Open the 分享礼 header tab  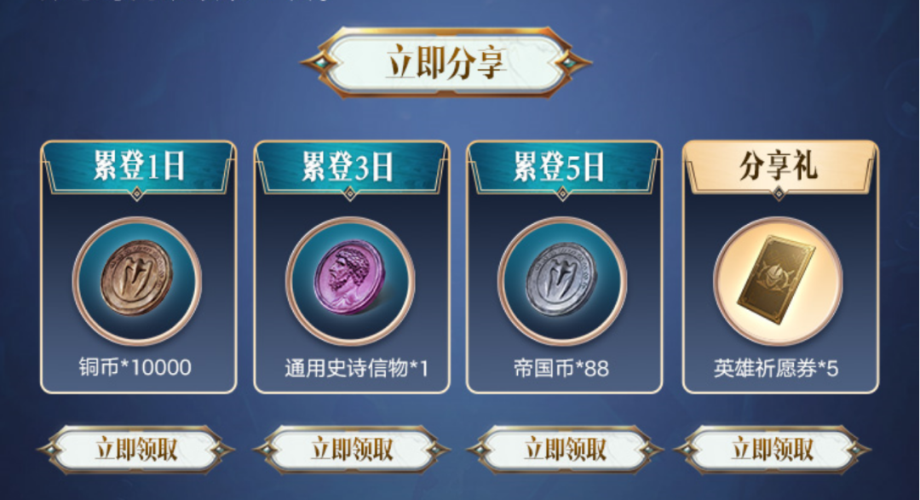coord(778,167)
